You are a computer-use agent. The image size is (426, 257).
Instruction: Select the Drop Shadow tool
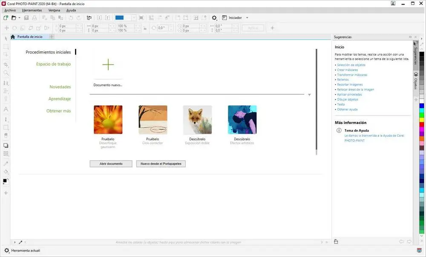coord(6,145)
